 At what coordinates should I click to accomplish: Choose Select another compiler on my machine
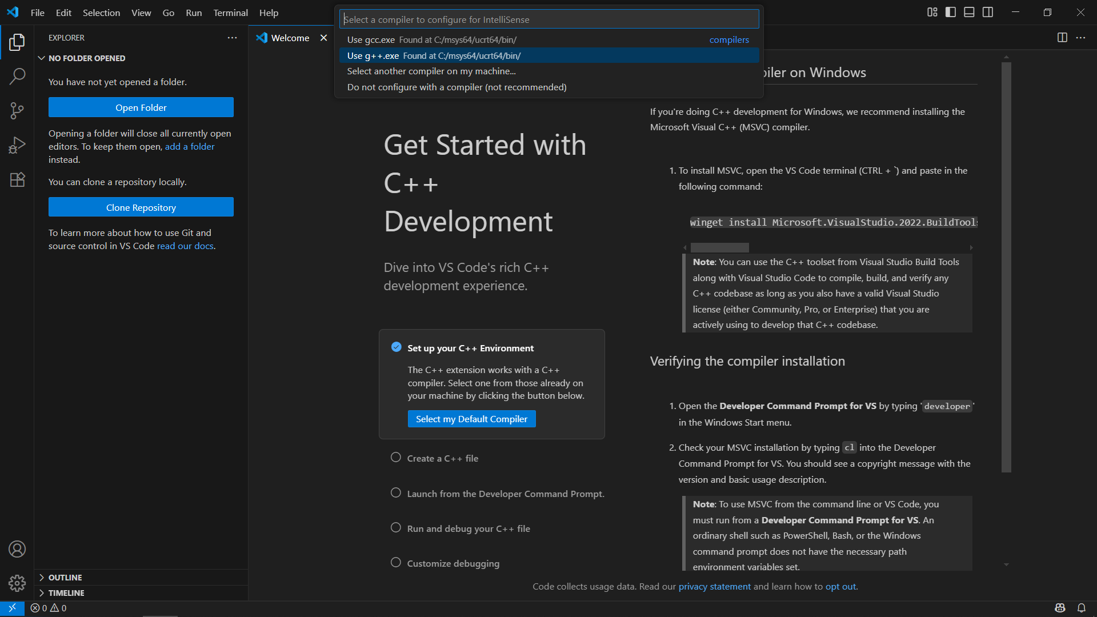click(548, 71)
